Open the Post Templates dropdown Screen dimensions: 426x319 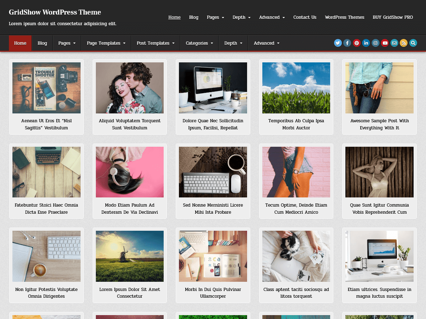click(x=155, y=43)
